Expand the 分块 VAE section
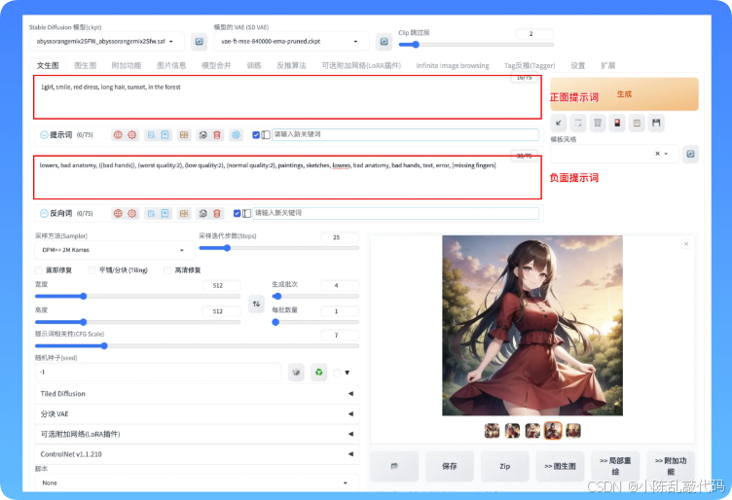Viewport: 732px width, 500px height. [197, 413]
